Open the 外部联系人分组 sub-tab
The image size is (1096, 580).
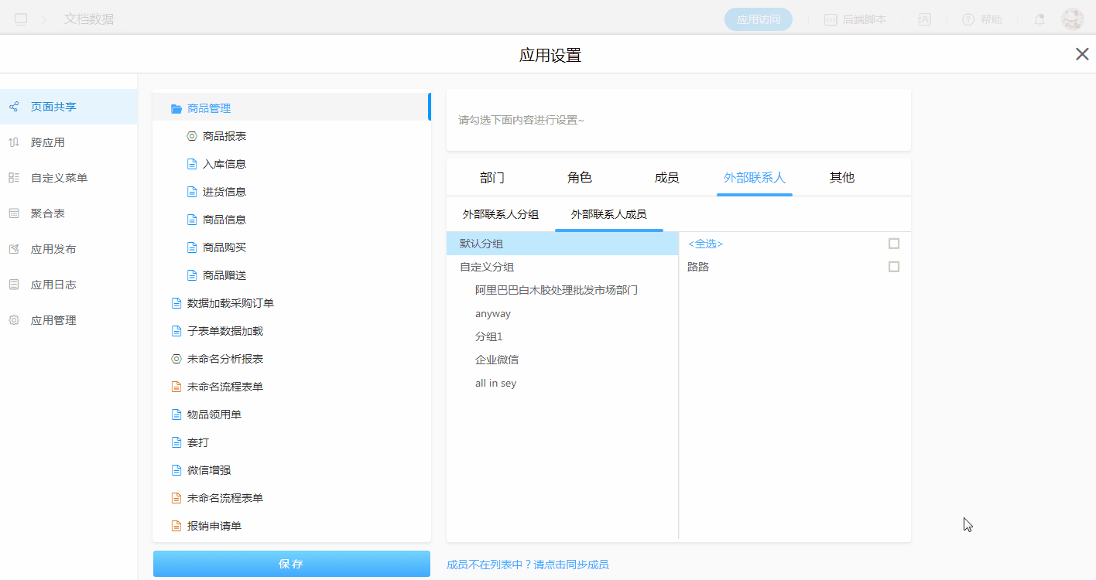coord(501,214)
